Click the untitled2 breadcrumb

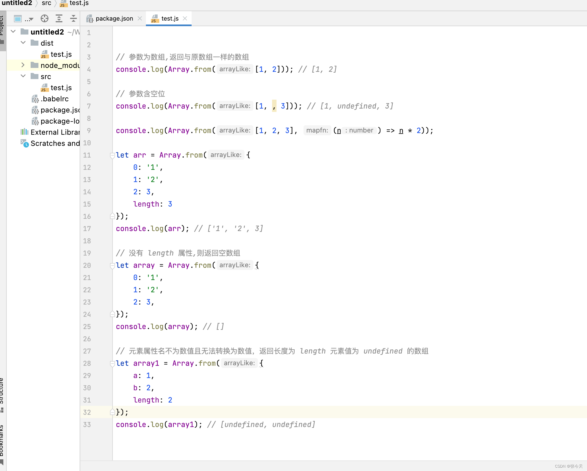pos(17,3)
